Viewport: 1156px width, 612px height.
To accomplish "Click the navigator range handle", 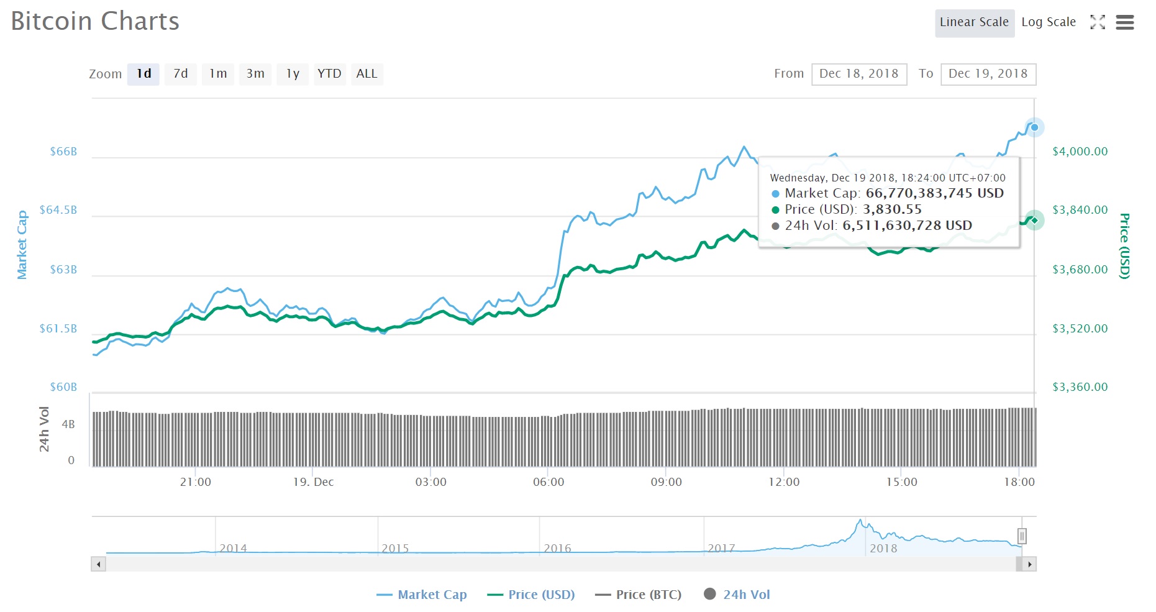I will [x=1022, y=536].
